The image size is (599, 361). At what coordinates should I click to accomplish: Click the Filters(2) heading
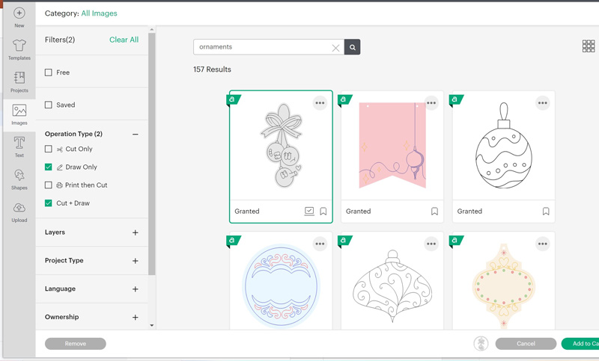[x=60, y=40]
